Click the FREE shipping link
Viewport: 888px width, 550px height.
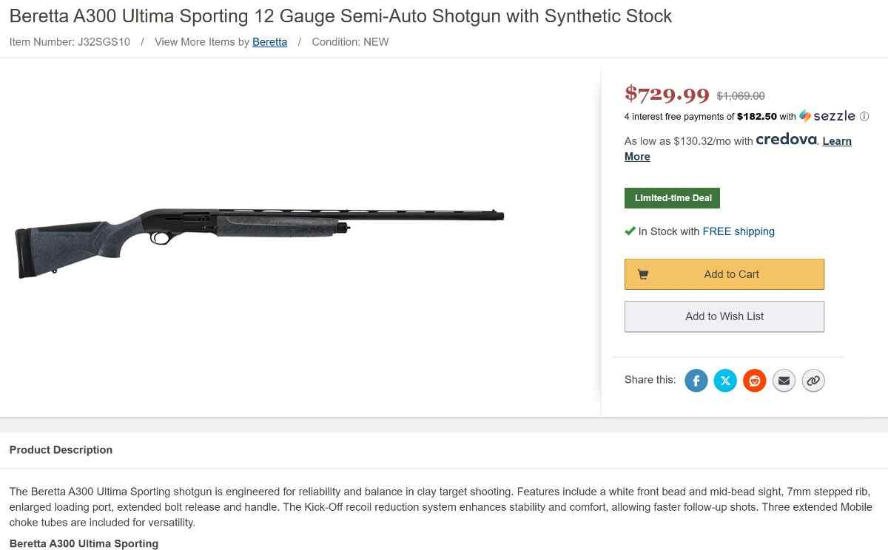tap(738, 231)
